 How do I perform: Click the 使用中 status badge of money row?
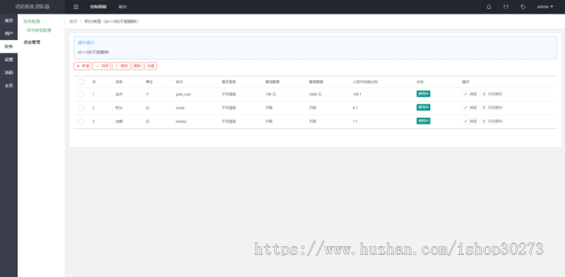pyautogui.click(x=423, y=121)
